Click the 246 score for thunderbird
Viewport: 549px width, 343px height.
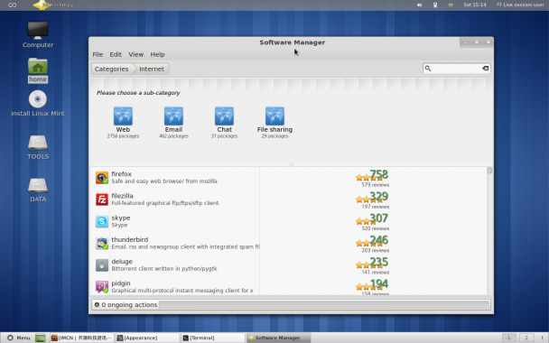379,240
